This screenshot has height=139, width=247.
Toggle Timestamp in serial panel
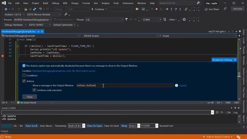pyautogui.click(x=61, y=126)
